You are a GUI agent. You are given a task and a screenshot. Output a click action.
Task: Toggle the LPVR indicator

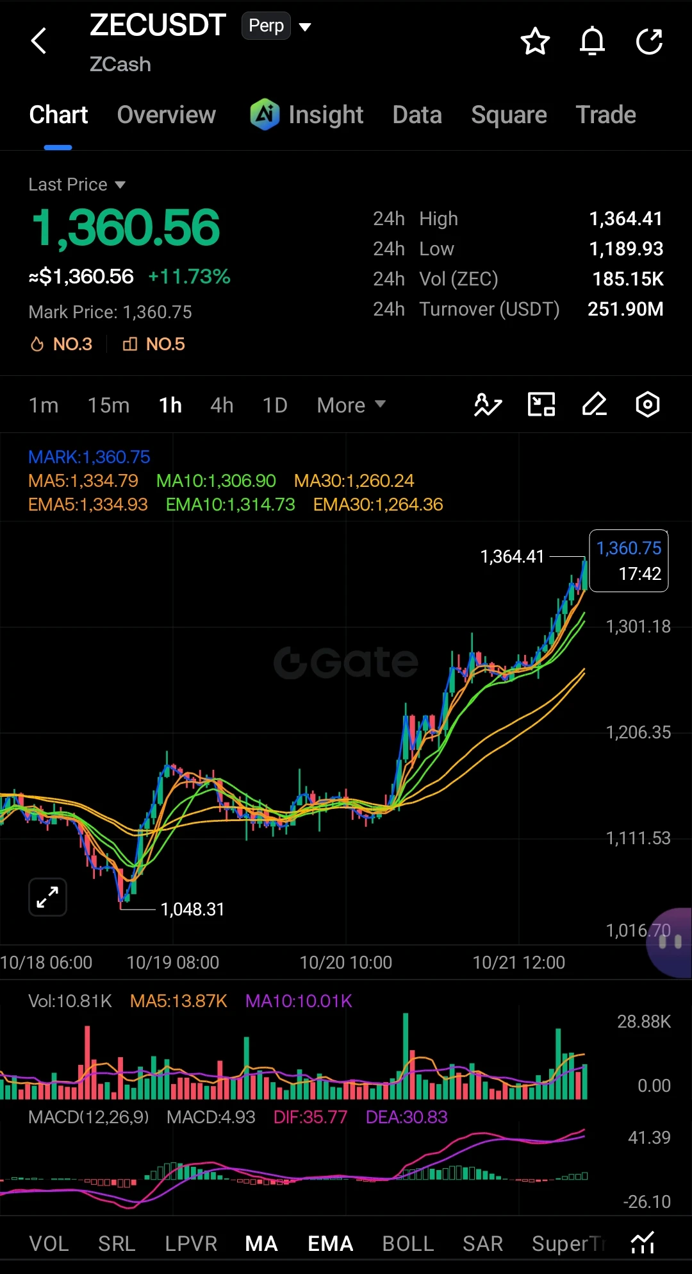[191, 1244]
